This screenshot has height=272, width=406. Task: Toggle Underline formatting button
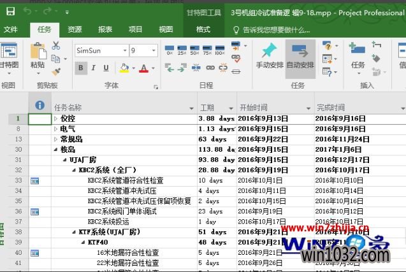106,68
